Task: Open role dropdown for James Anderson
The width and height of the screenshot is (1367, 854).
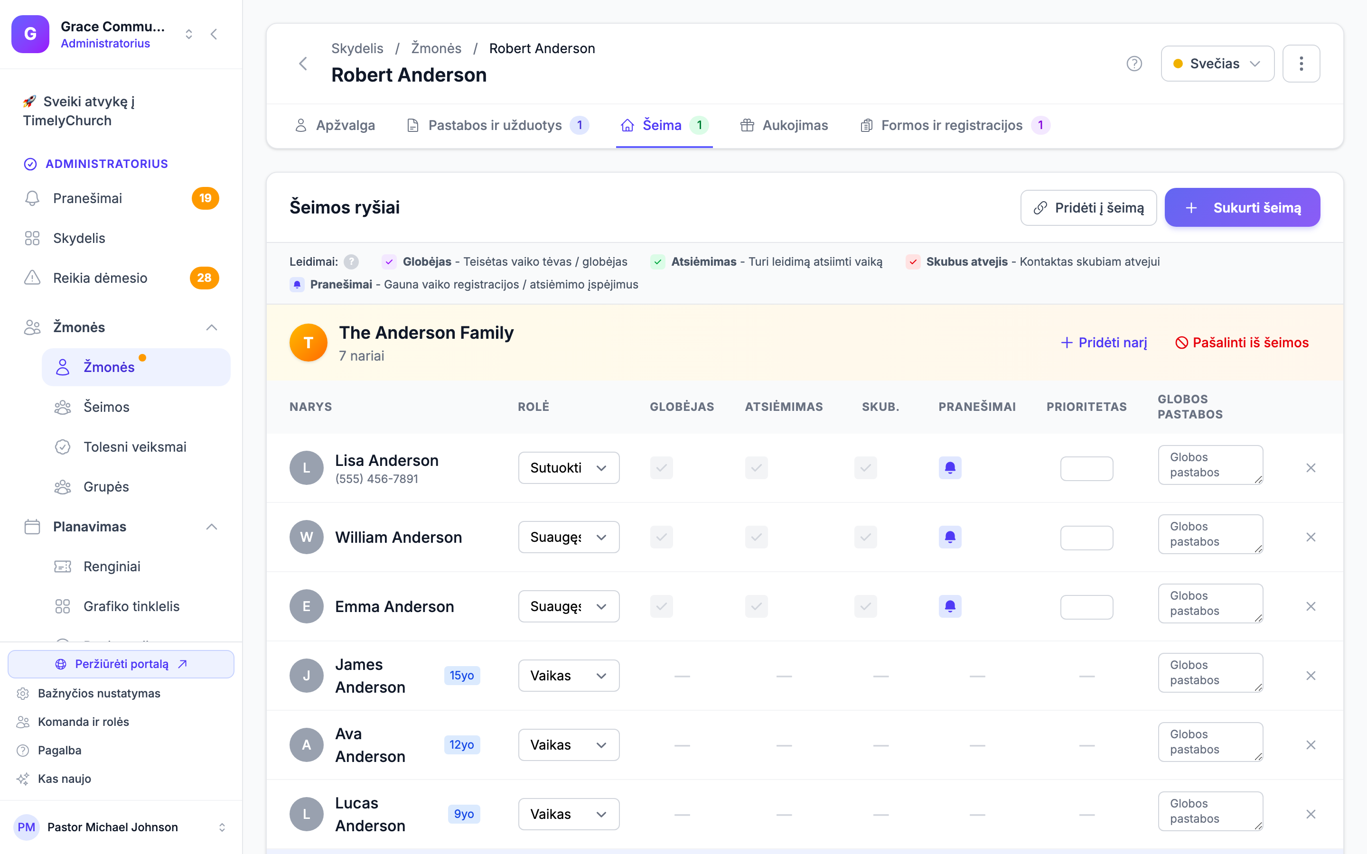Action: pyautogui.click(x=569, y=676)
